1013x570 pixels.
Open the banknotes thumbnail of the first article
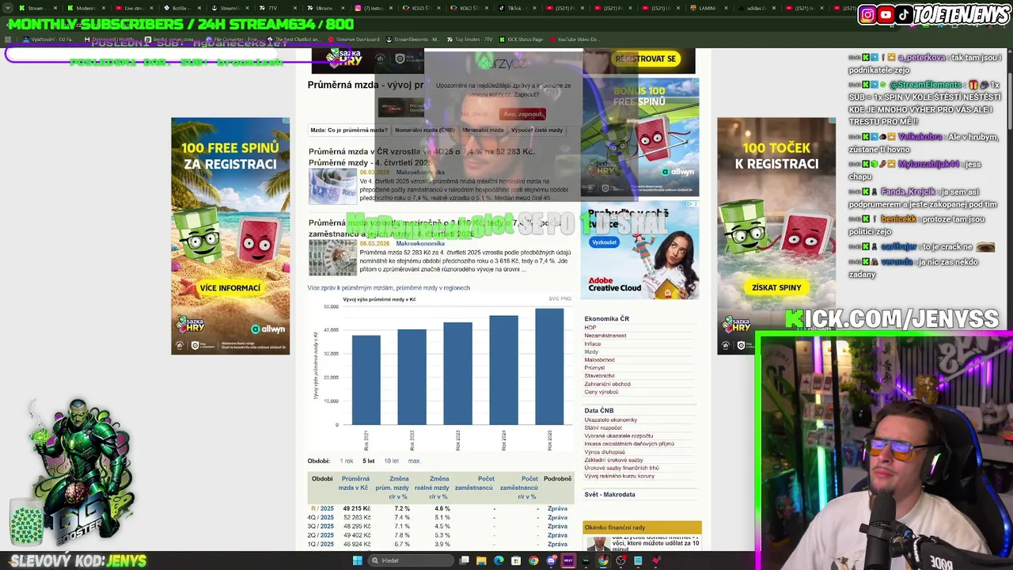click(x=332, y=187)
